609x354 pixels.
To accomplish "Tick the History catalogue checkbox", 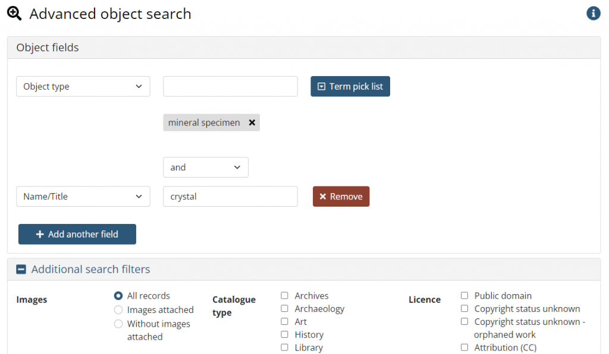I will coord(285,334).
